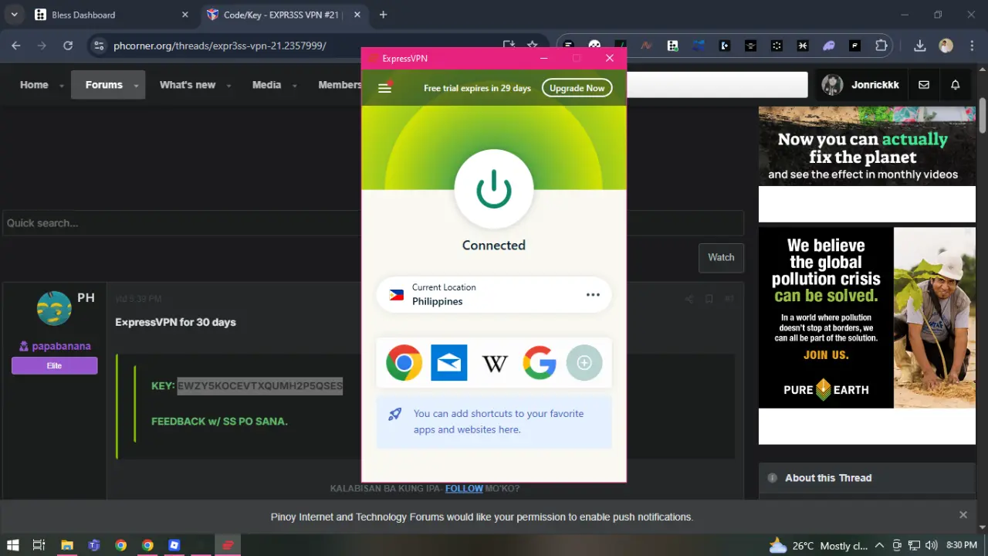The image size is (988, 556).
Task: Open the Forums nav item
Action: coord(104,85)
